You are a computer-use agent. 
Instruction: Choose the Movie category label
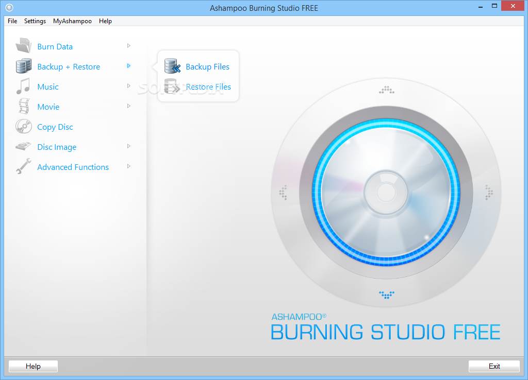(48, 107)
